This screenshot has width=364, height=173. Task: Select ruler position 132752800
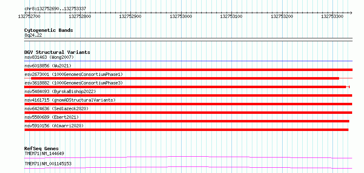tap(80, 16)
